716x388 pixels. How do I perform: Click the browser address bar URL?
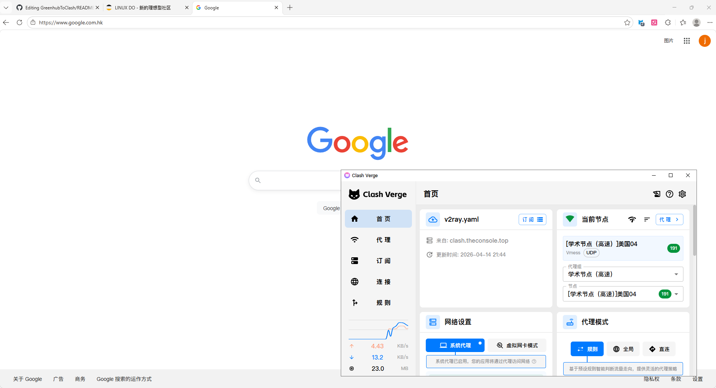71,22
